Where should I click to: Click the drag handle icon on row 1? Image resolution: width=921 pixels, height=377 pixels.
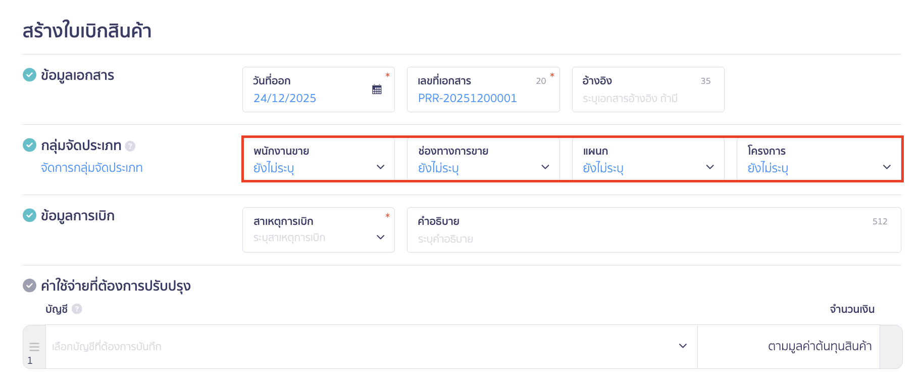[x=34, y=347]
